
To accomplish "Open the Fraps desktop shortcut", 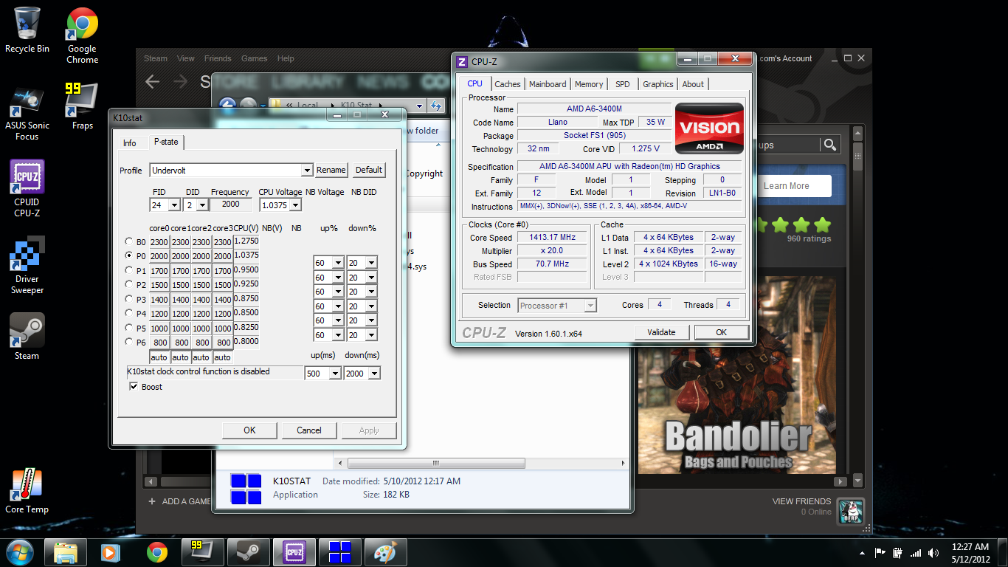I will [x=82, y=106].
